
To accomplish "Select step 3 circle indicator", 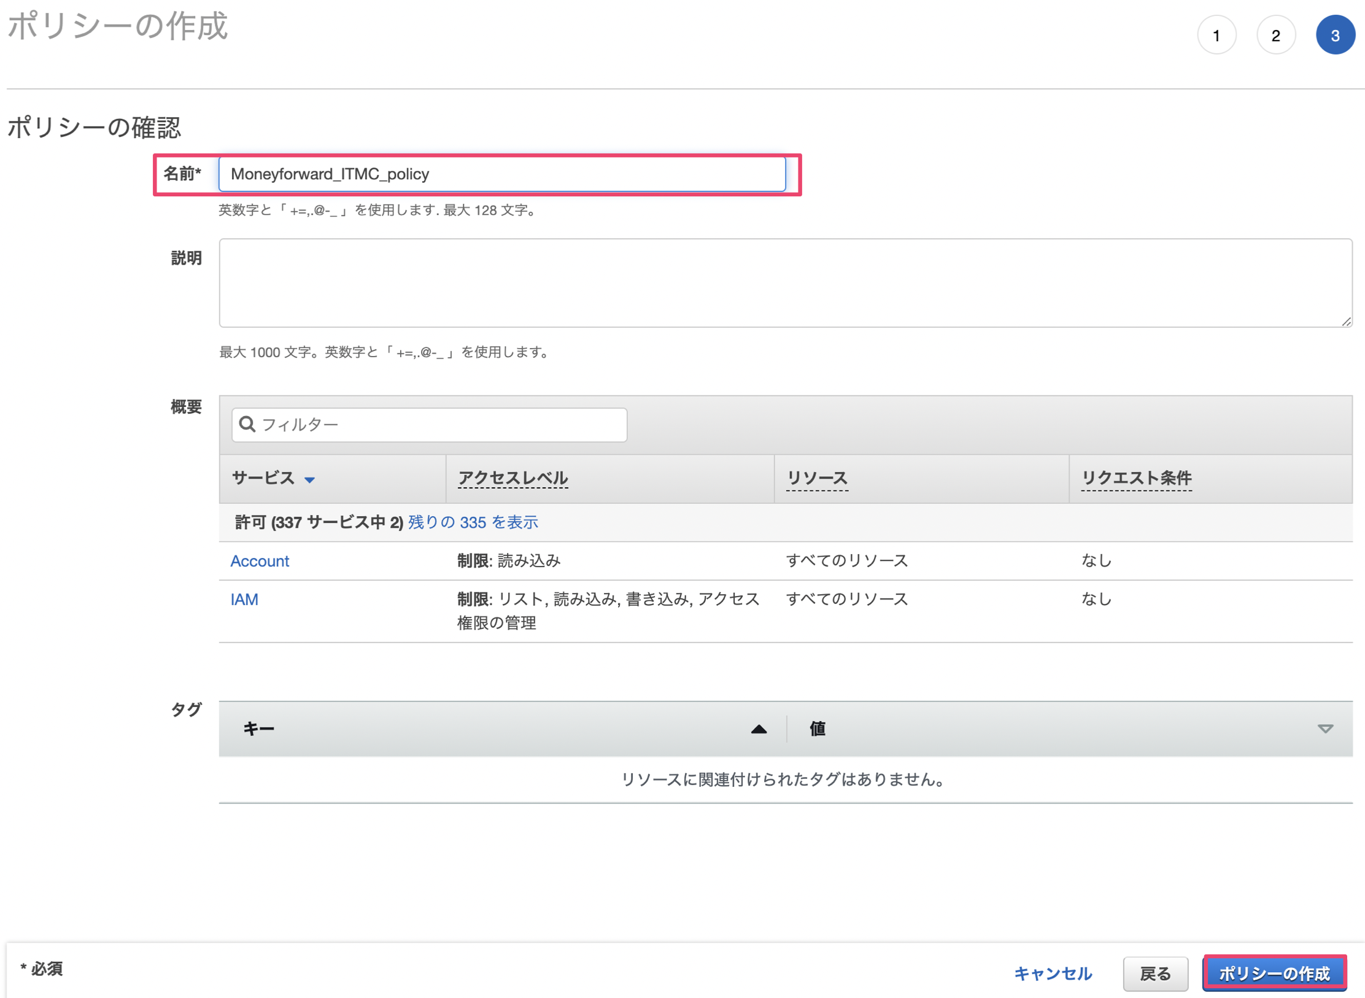I will (1335, 36).
